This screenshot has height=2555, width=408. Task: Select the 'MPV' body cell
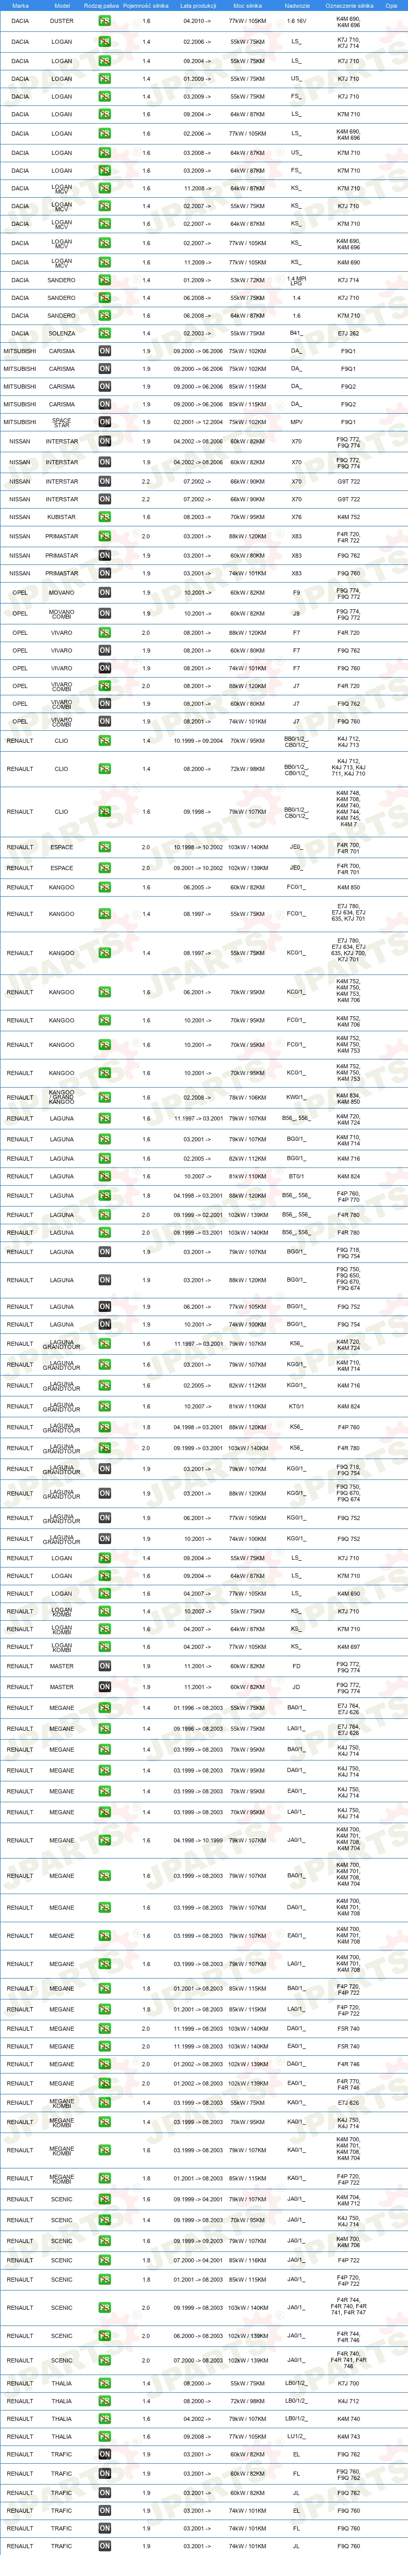[x=296, y=421]
